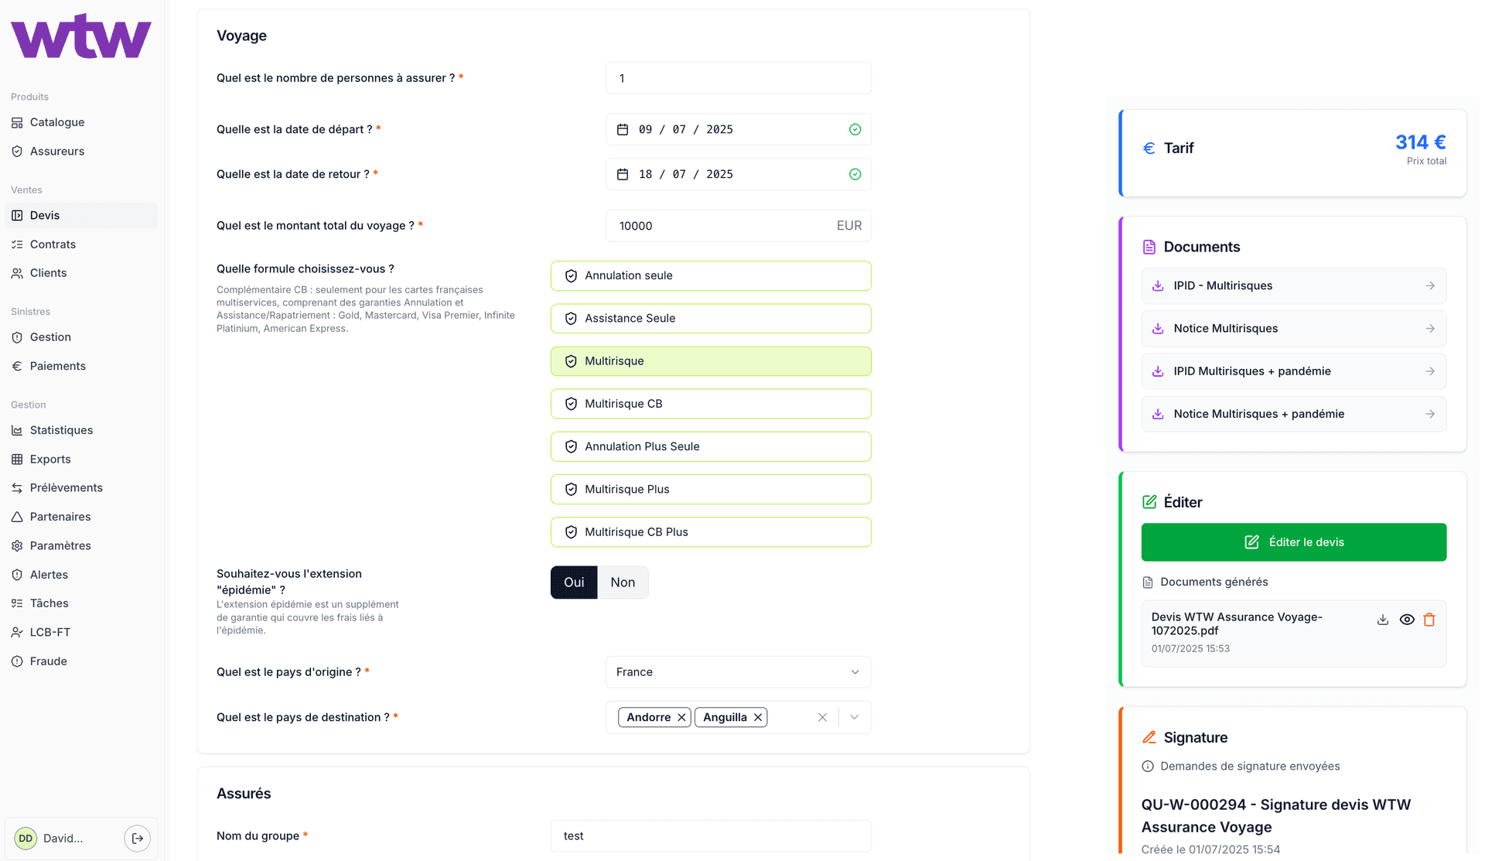Delete the generated devis document
Image resolution: width=1485 pixels, height=861 pixels.
(x=1429, y=620)
